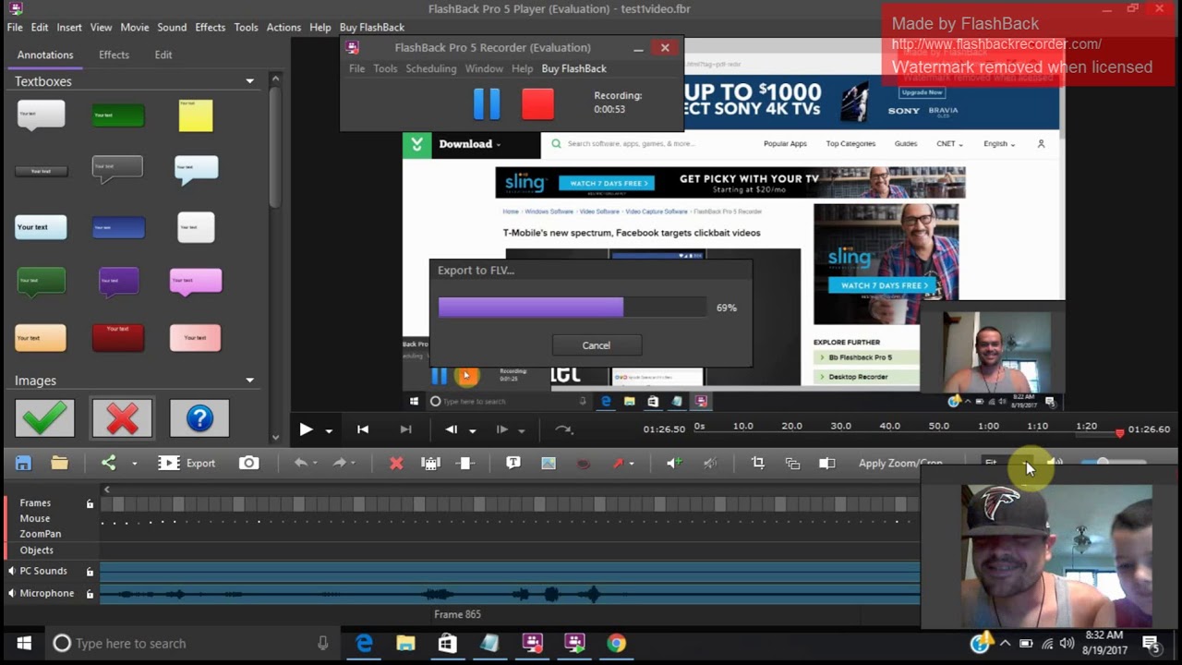
Task: Take a snapshot with the camera icon
Action: 249,463
